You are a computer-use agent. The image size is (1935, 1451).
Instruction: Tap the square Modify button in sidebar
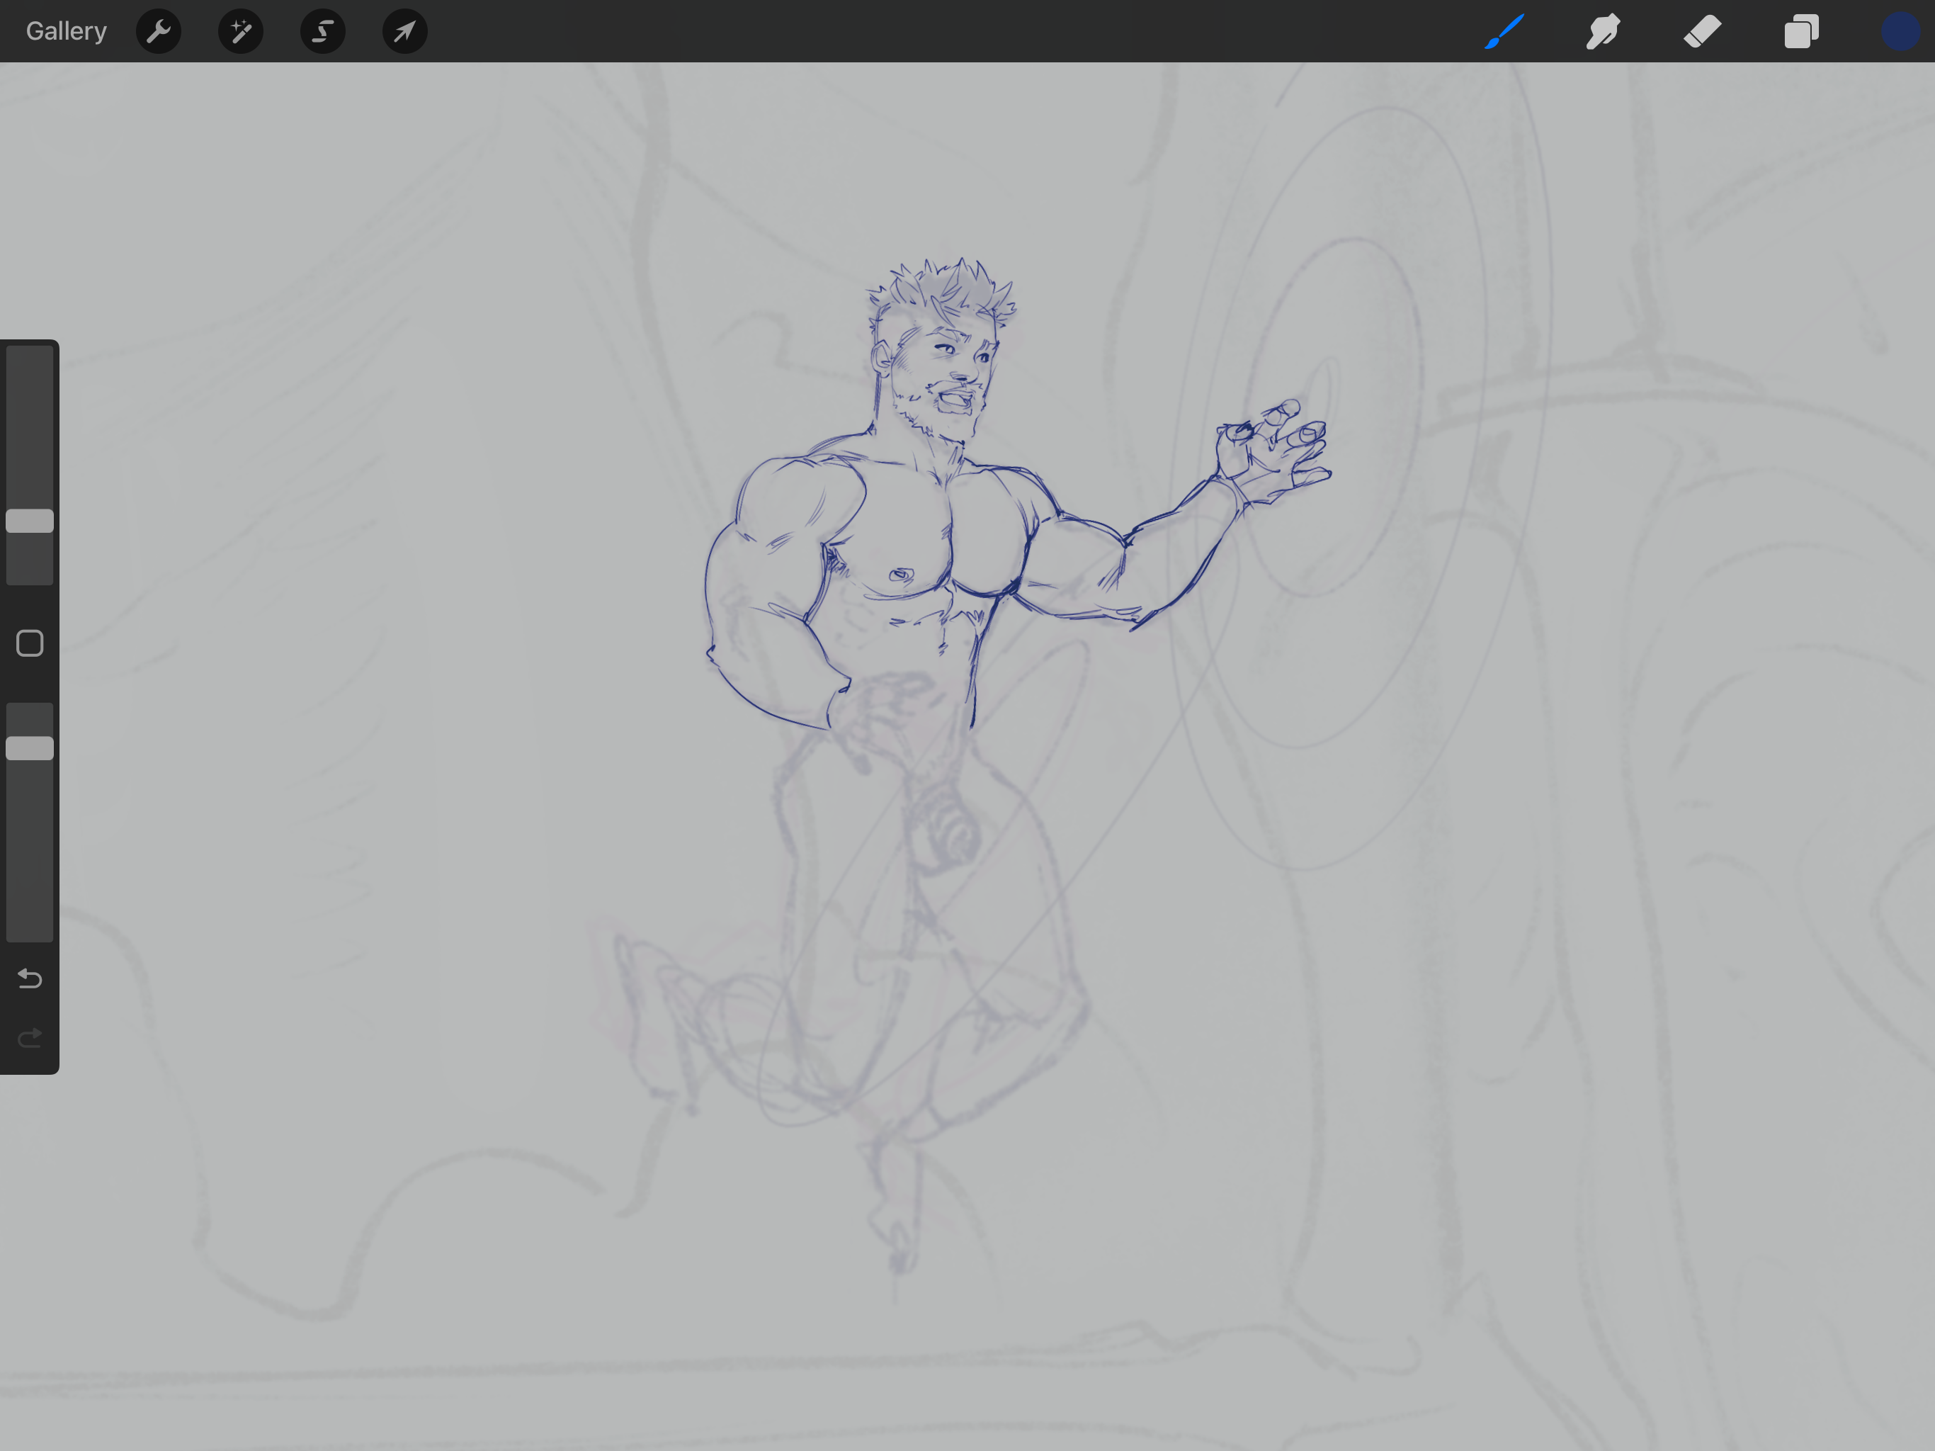tap(30, 643)
